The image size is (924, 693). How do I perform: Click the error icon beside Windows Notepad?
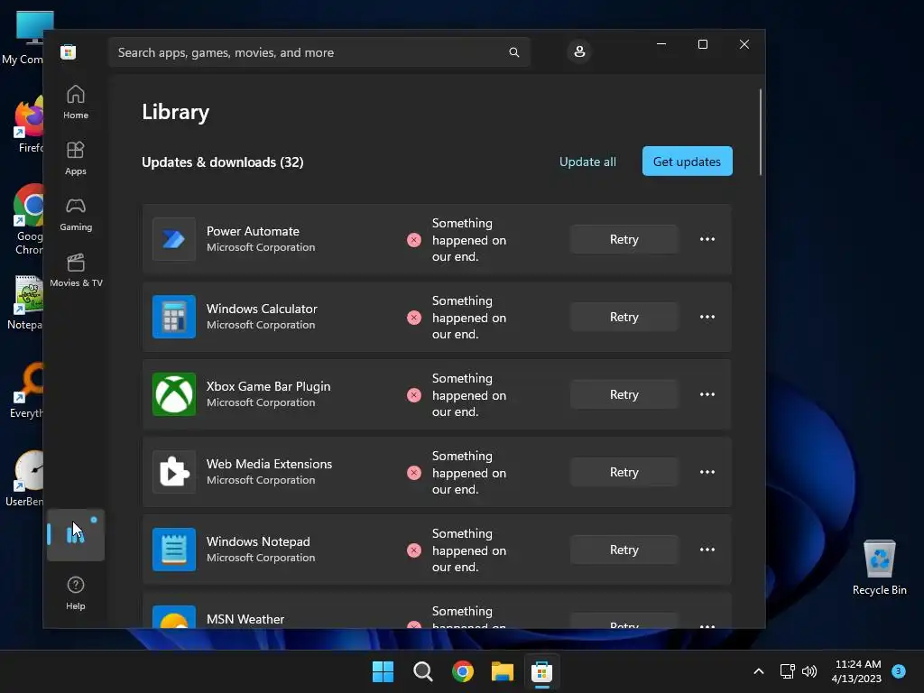tap(414, 550)
